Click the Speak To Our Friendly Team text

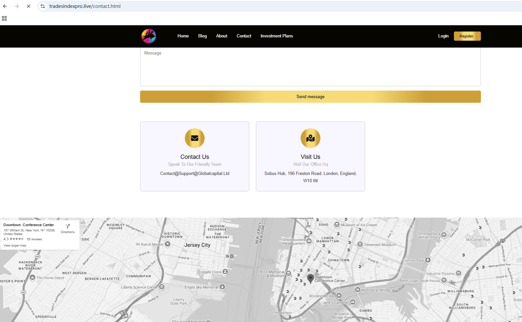pos(195,164)
